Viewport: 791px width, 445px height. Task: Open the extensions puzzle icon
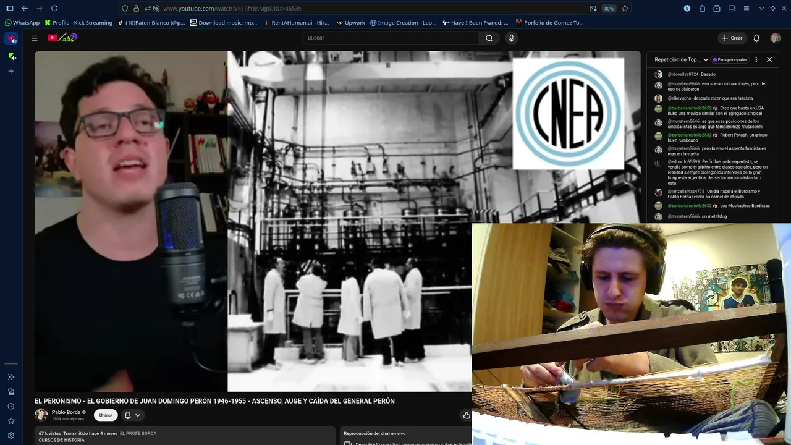tap(702, 8)
